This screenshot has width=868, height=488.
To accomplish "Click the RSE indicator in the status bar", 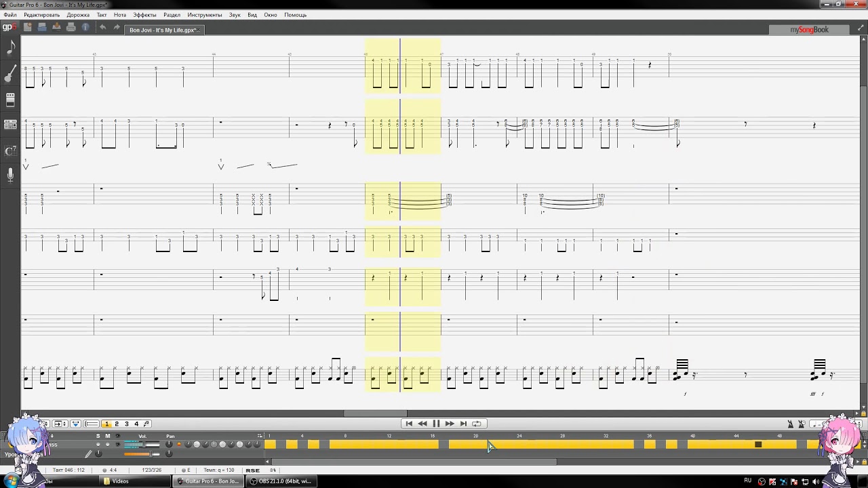I will (252, 470).
